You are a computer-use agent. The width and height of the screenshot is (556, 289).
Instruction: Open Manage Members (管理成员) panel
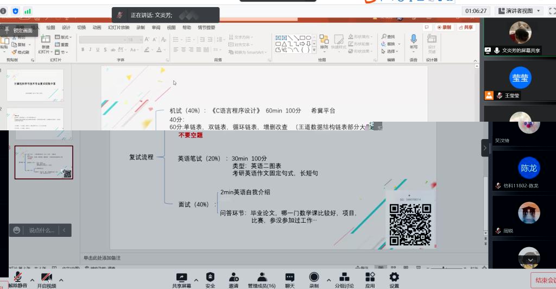coord(261,278)
